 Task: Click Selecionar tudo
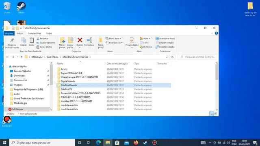pos(165,39)
